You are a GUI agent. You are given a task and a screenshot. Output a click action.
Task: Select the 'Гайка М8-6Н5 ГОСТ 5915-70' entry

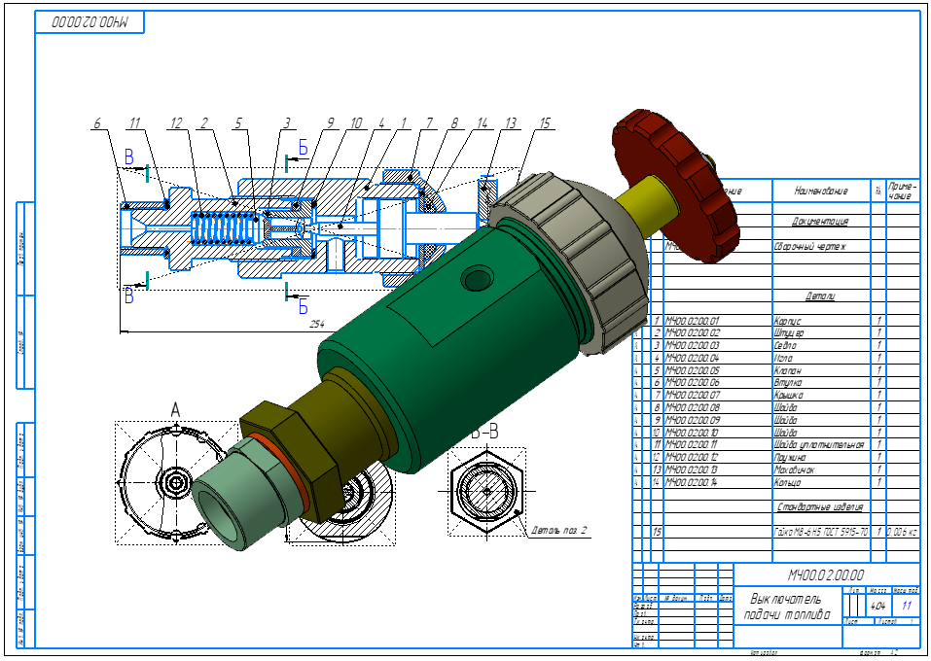pos(821,532)
